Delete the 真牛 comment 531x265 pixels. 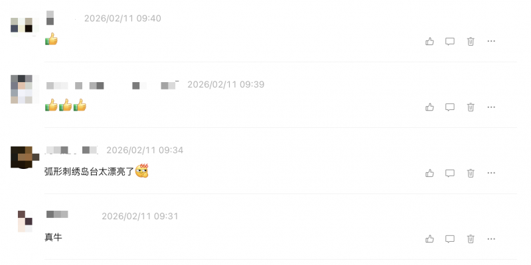tap(471, 239)
